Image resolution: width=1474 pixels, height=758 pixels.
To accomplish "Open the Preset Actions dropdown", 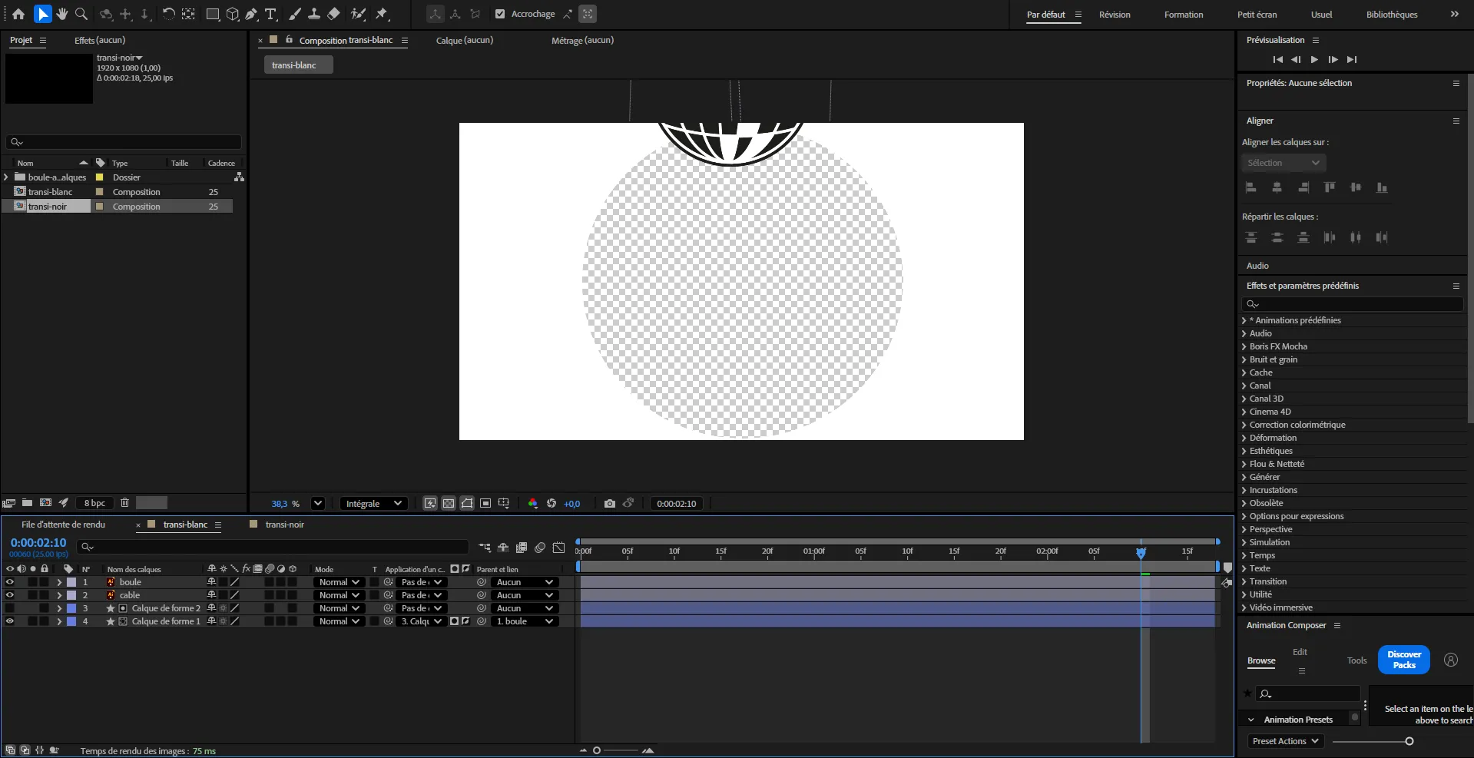I will [1285, 741].
